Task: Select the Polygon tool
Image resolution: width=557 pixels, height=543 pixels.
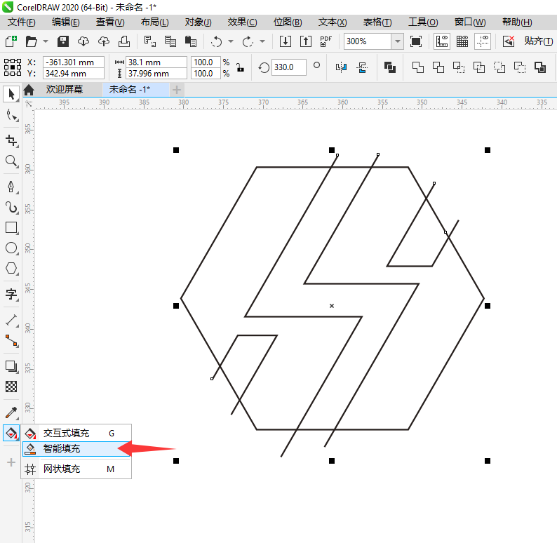Action: 11,268
